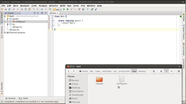Viewport: 186px width, 104px height.
Task: Start debugging with the green bug icon
Action: pos(68,9)
